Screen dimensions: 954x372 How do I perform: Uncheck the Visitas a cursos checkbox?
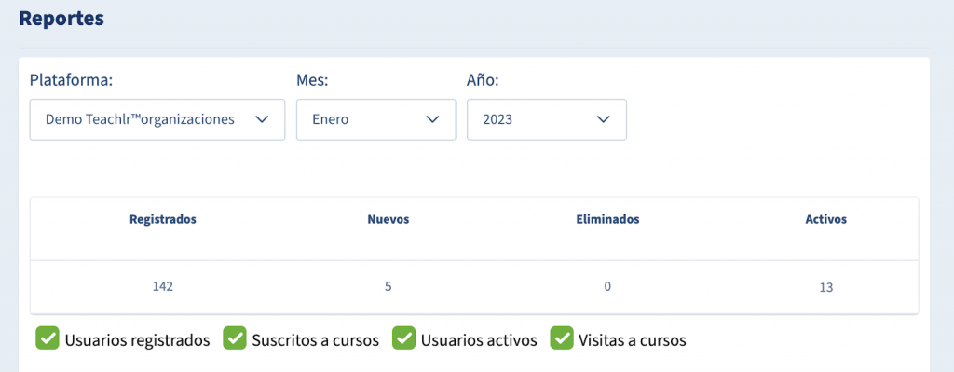pos(562,339)
